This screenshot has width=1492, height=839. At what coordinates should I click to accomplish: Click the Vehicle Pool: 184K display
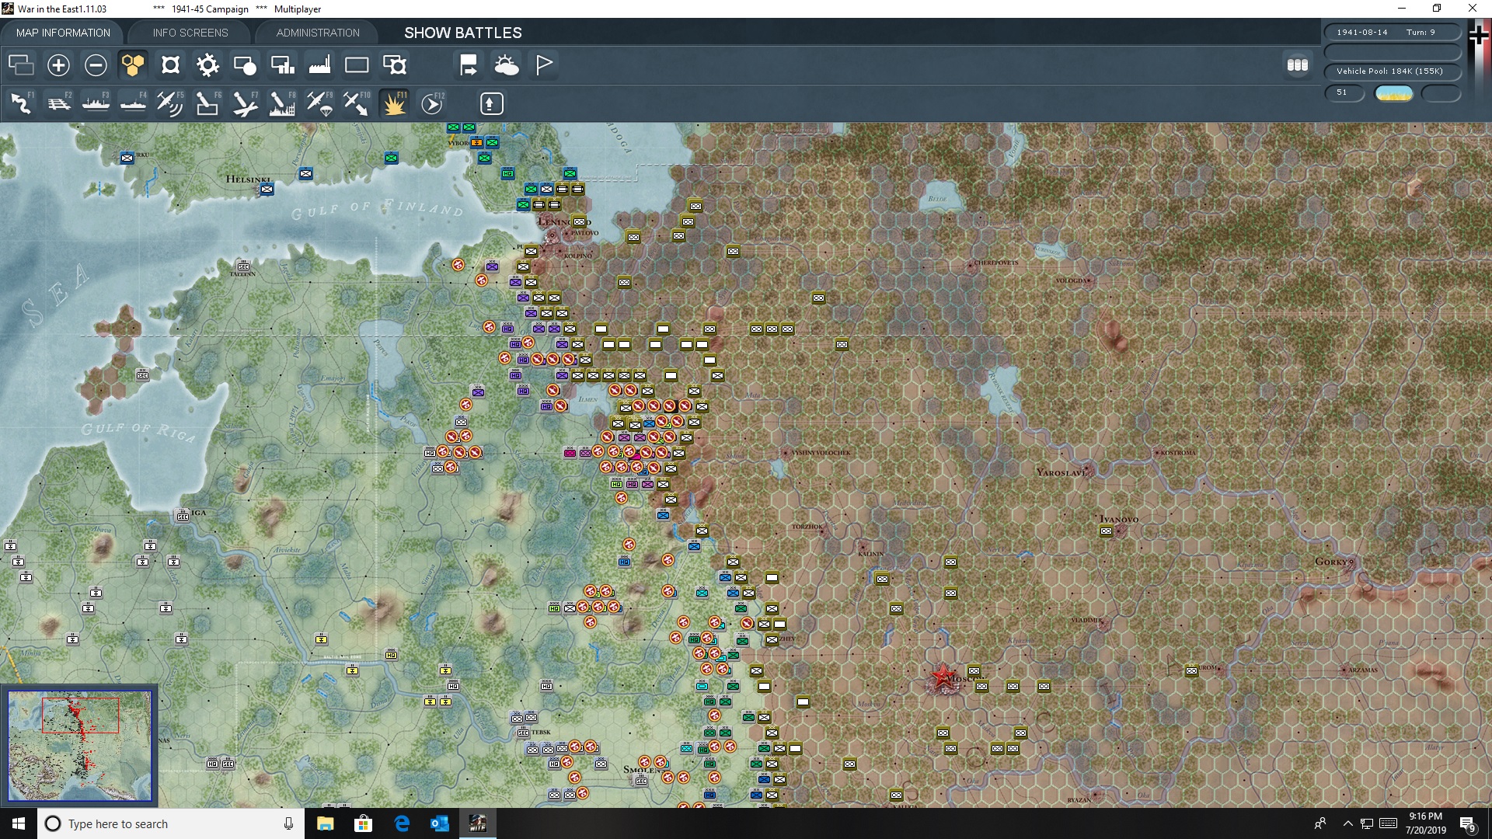[1391, 71]
